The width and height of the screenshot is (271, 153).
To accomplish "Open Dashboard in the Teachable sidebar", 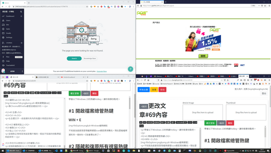I will pos(10,16).
